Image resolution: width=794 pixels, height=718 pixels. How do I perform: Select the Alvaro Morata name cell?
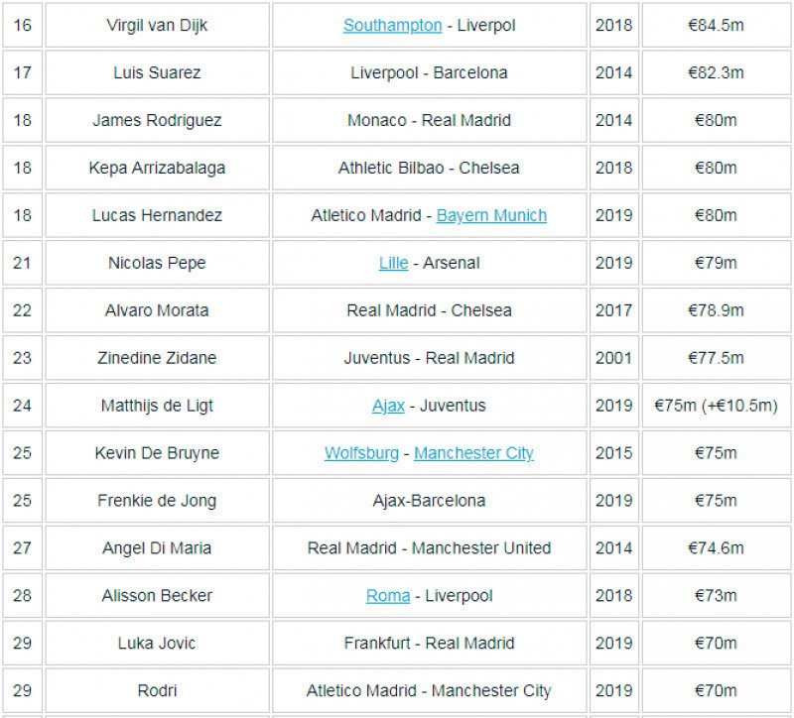pos(157,310)
